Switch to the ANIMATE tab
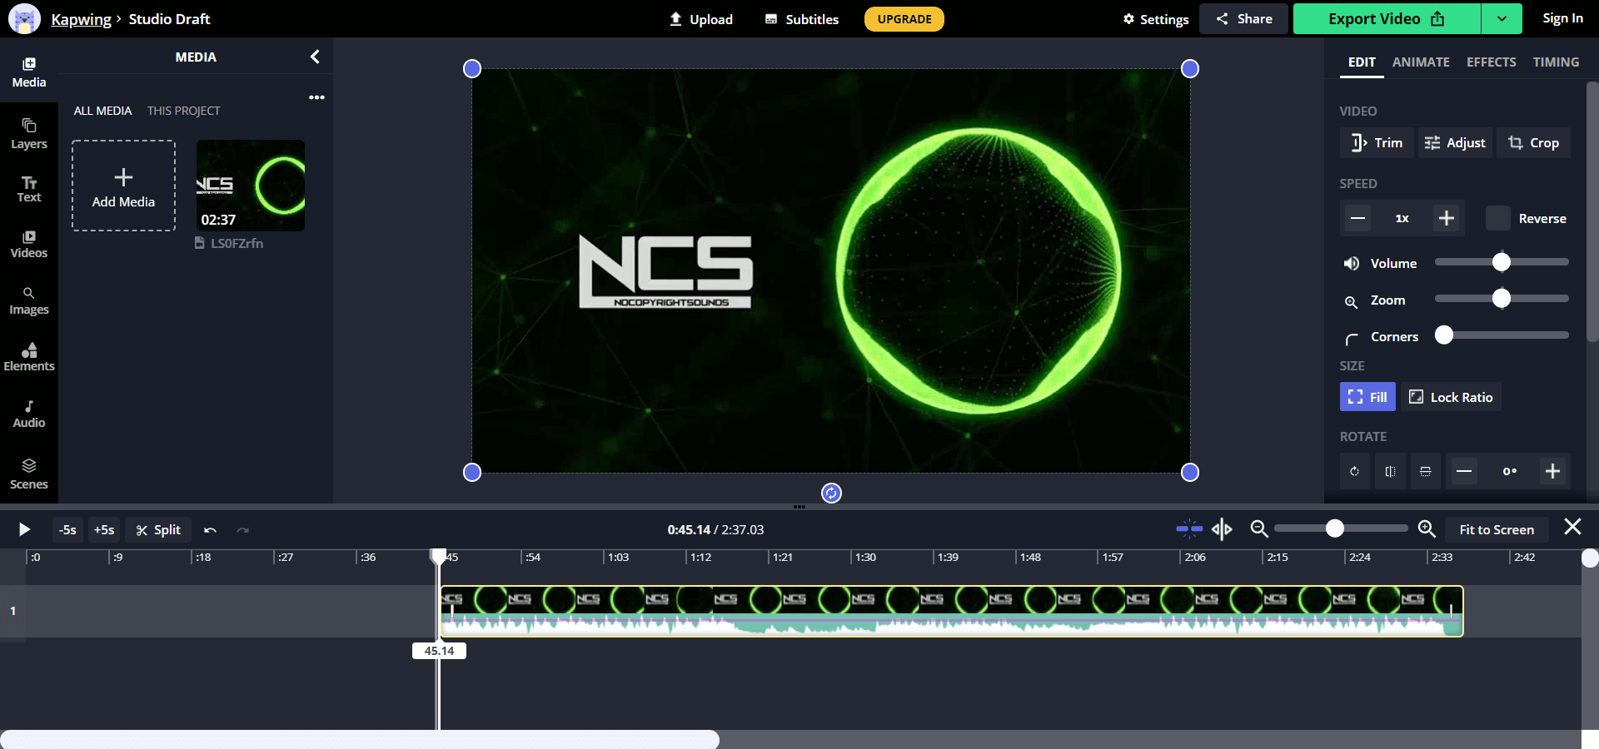Screen dimensions: 1599x749 [1421, 62]
